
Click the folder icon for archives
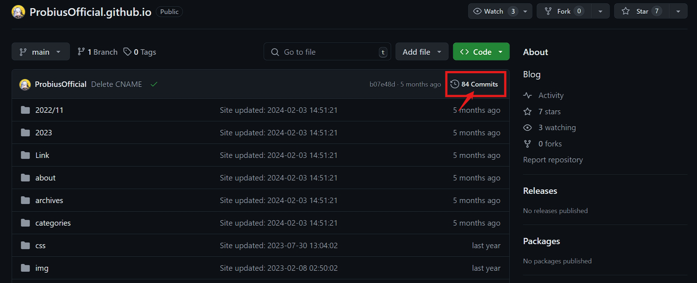(25, 200)
